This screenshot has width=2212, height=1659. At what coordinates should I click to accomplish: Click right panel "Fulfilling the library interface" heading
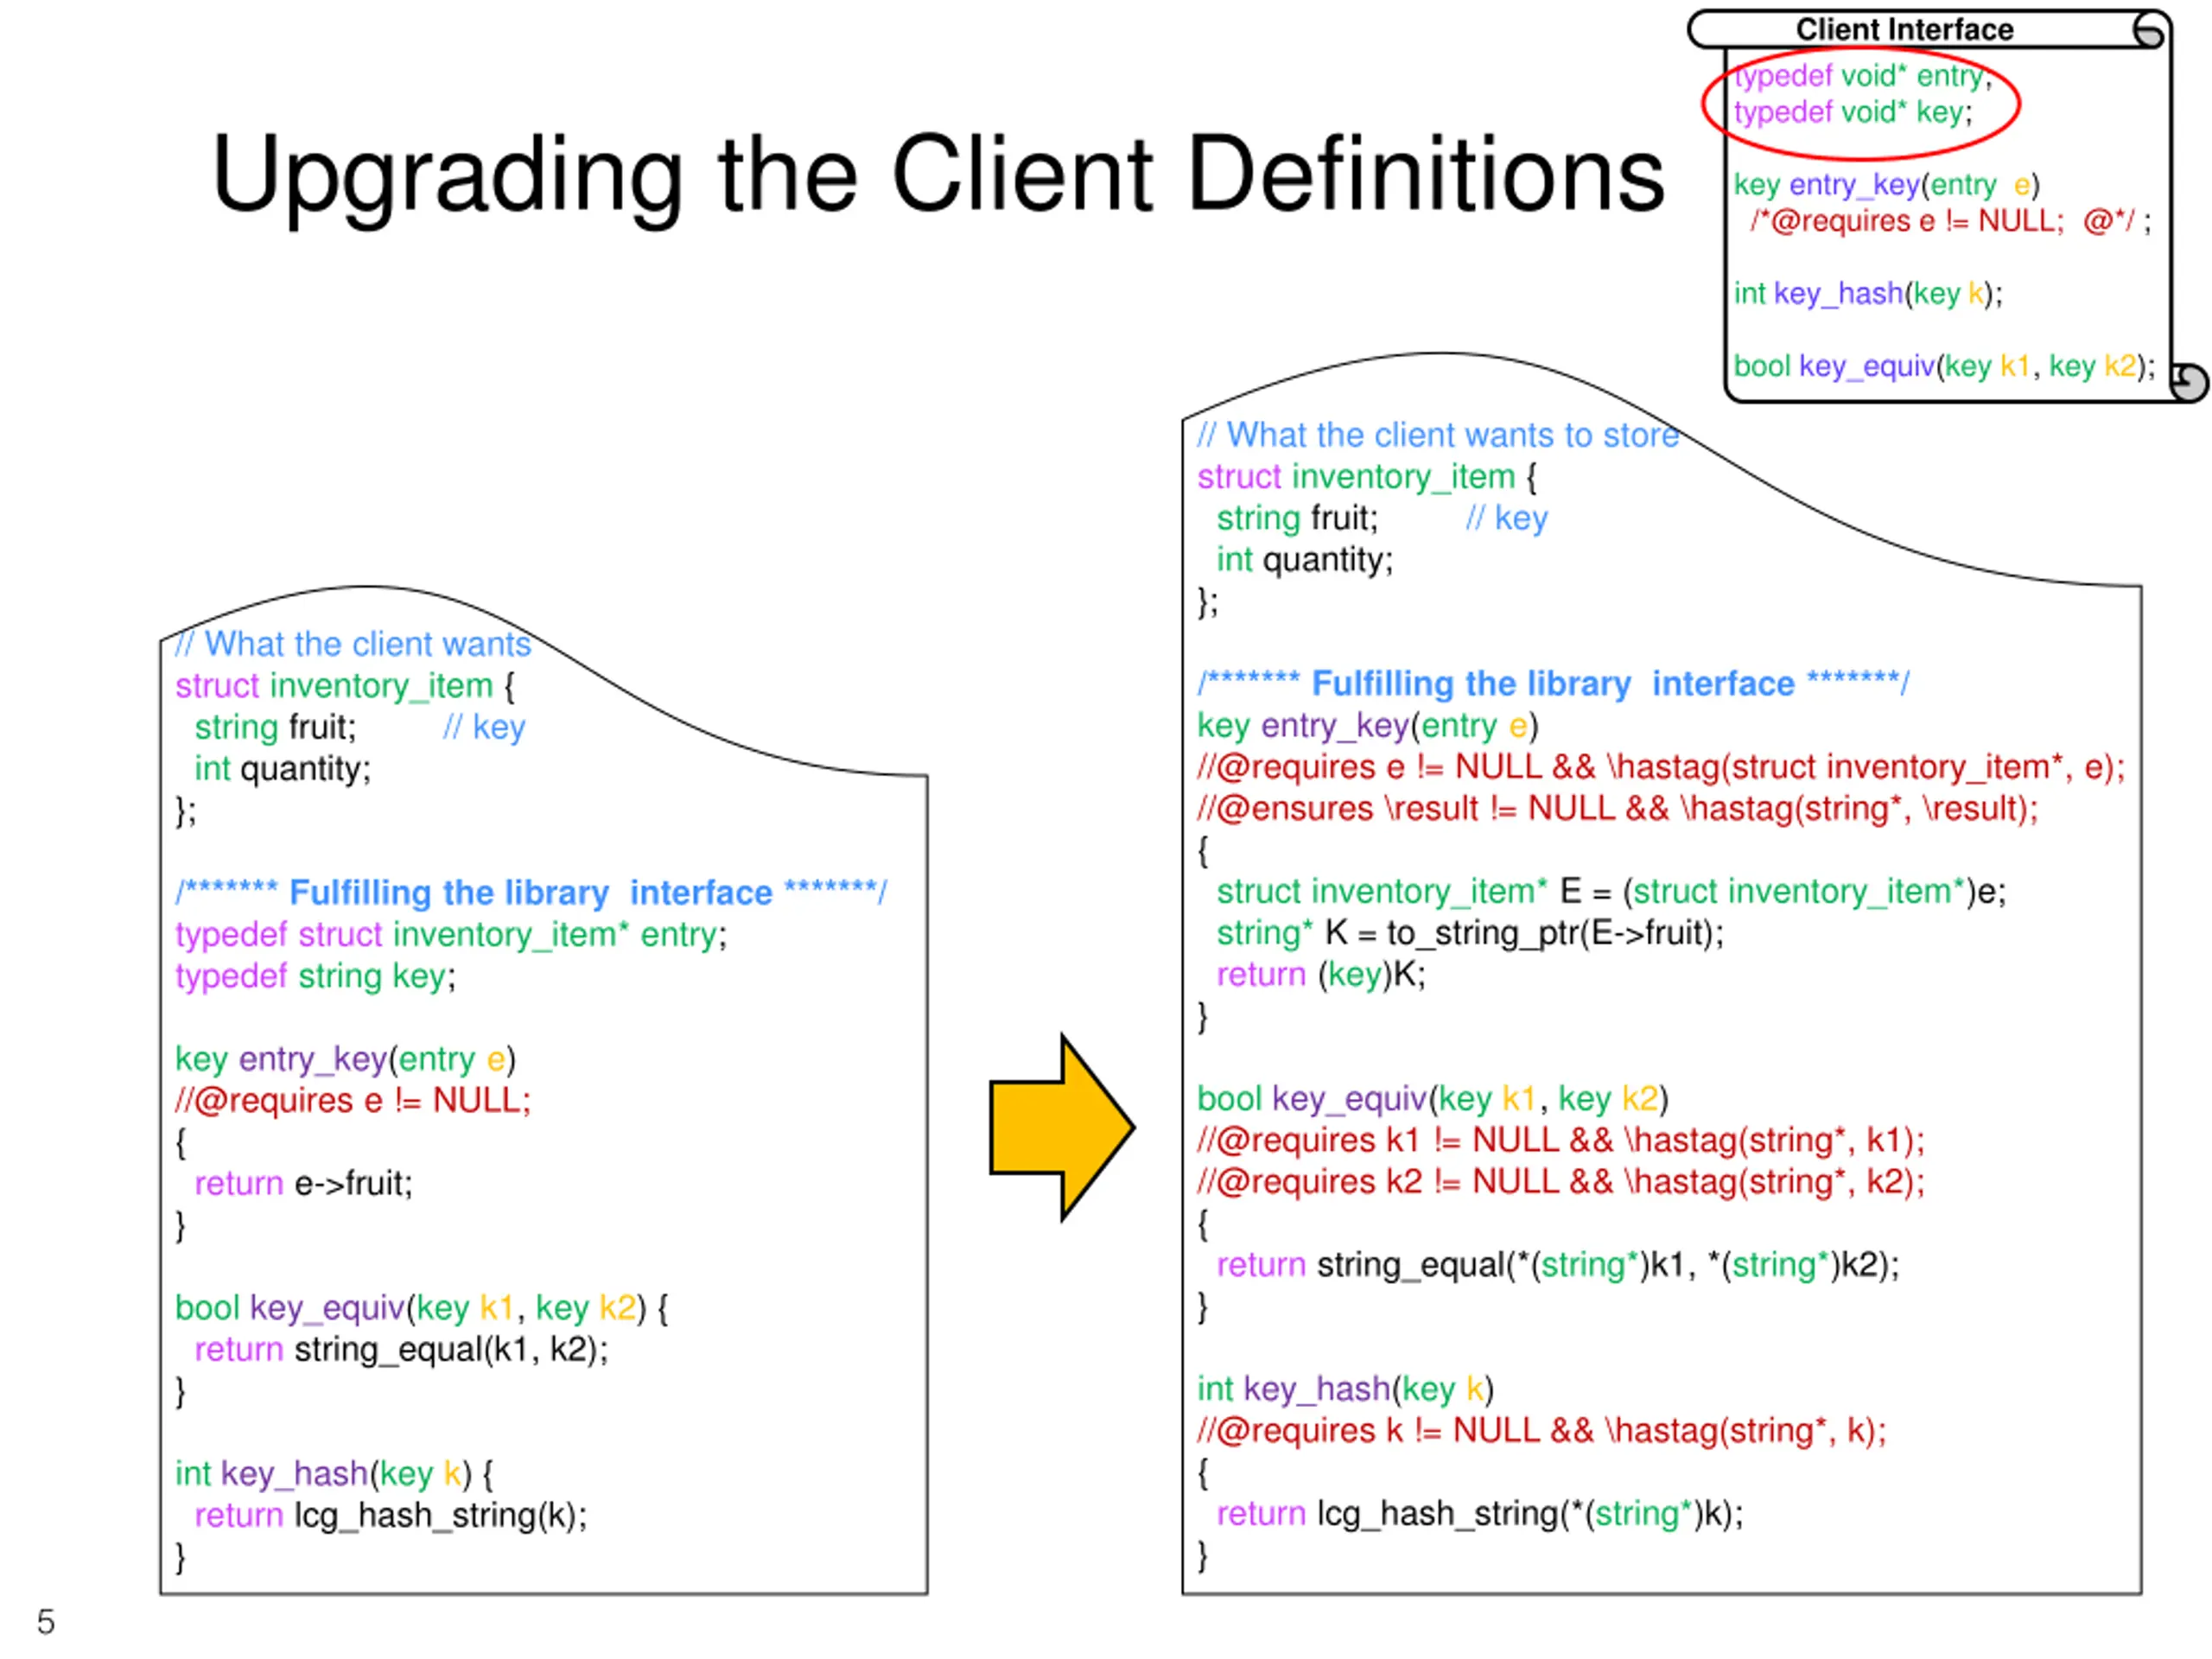(x=1553, y=683)
